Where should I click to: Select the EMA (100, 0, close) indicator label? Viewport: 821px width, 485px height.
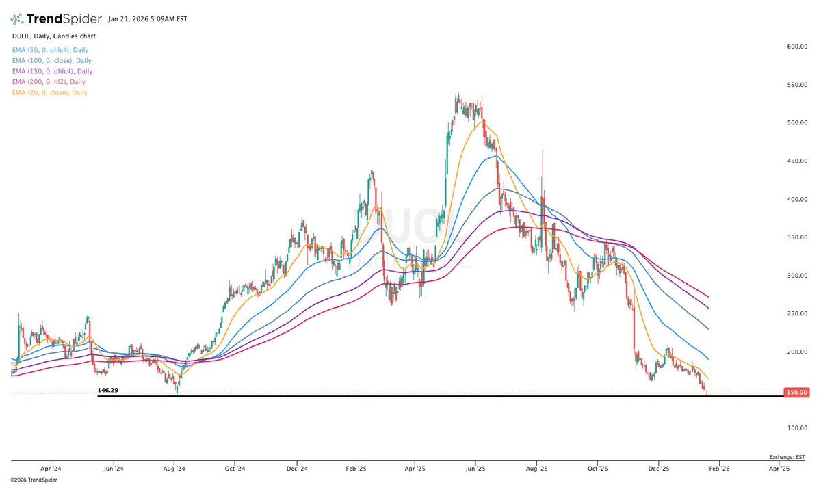click(50, 60)
